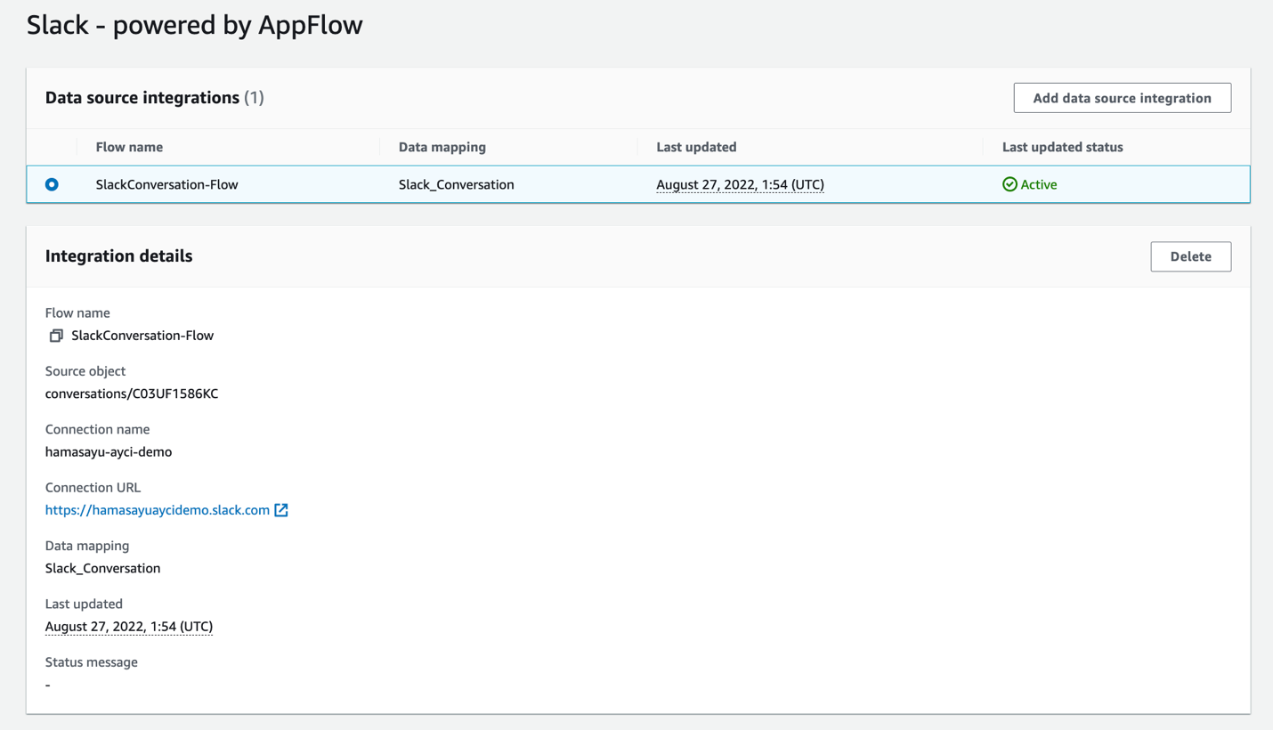This screenshot has height=730, width=1273.
Task: Select the SlackConversation-Flow radio button
Action: 52,184
